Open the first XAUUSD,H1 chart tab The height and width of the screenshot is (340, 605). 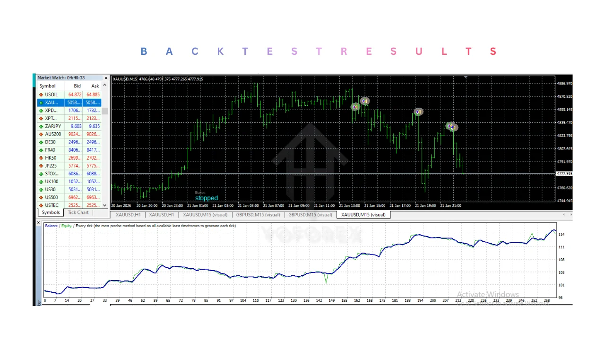128,215
